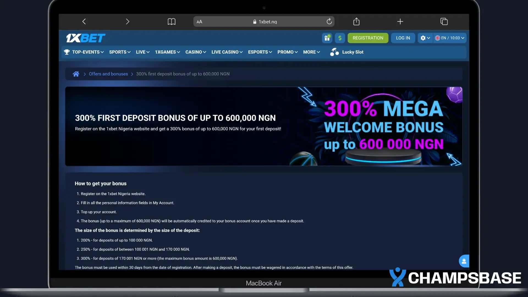Image resolution: width=528 pixels, height=297 pixels.
Task: Open the gift bonuses icon
Action: pyautogui.click(x=327, y=38)
